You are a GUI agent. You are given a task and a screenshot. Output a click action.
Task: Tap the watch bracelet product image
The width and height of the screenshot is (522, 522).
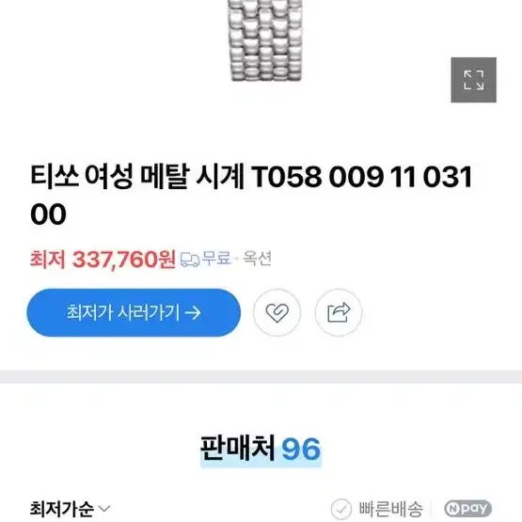[x=265, y=40]
